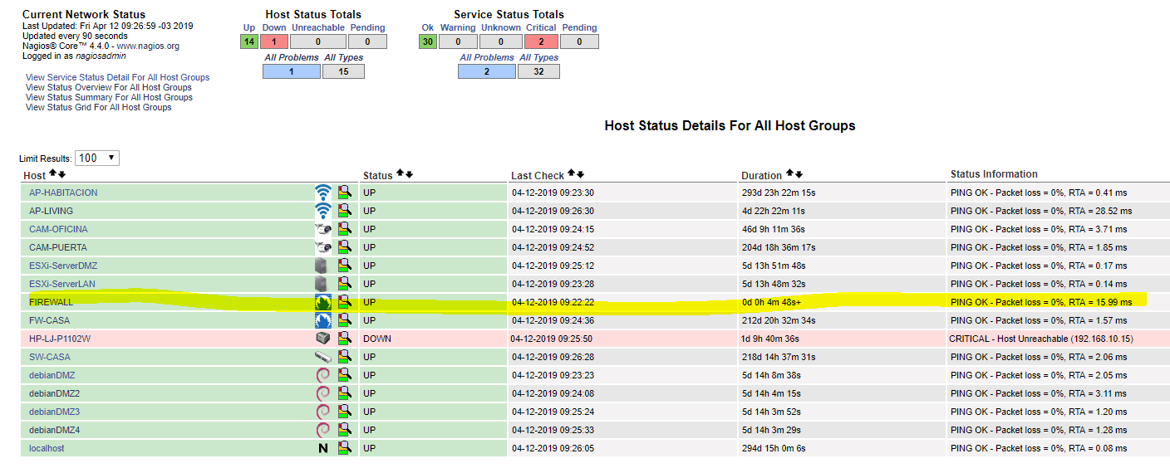Open View Status Overview For All Host Groups
This screenshot has width=1170, height=473.
(x=109, y=87)
